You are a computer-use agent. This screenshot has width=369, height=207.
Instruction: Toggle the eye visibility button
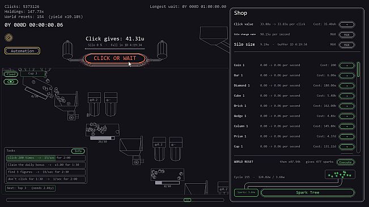[x=11, y=81]
